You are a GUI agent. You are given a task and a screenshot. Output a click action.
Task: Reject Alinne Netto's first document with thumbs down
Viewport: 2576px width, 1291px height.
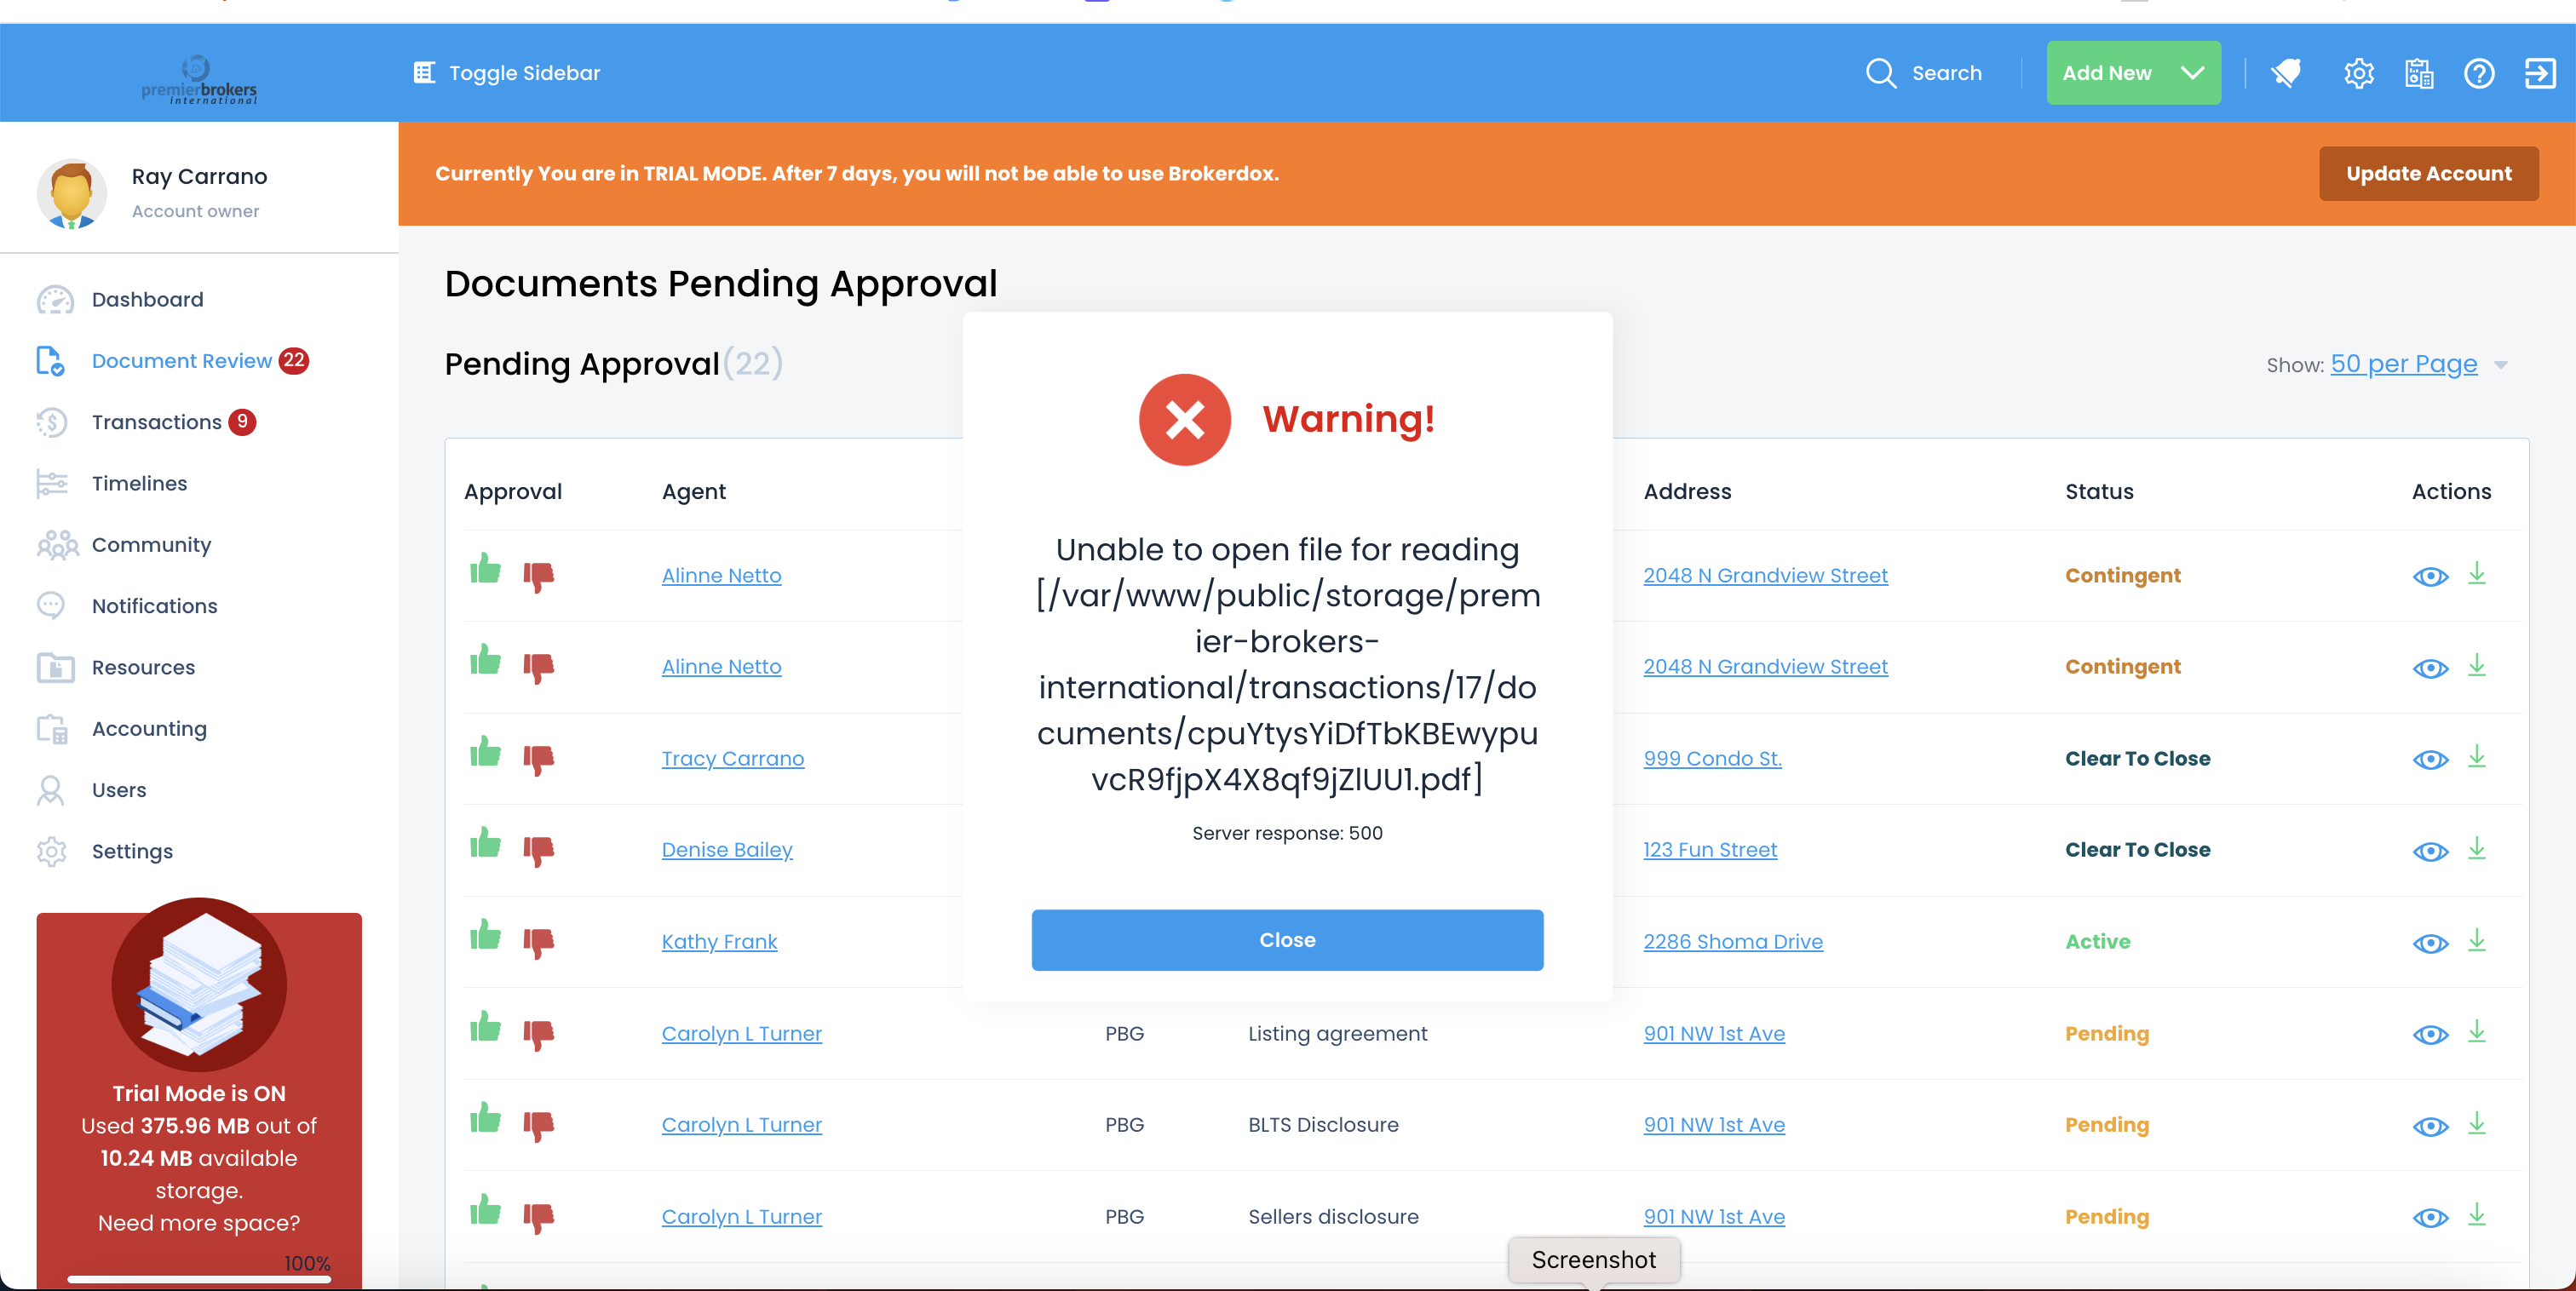point(538,578)
